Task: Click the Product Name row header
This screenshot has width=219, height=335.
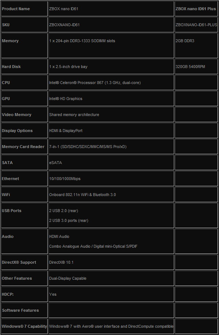Action: pyautogui.click(x=24, y=9)
